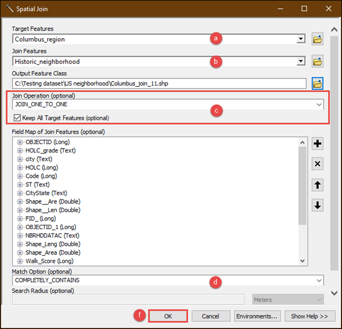Move selected field up with arrow icon

tap(317, 185)
